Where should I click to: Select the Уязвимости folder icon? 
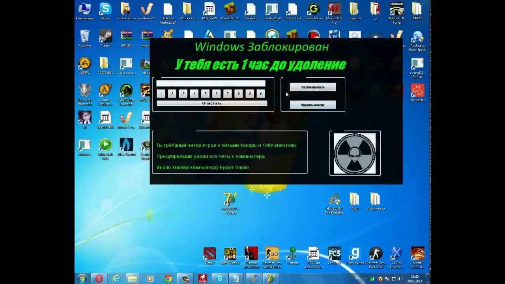click(x=376, y=202)
